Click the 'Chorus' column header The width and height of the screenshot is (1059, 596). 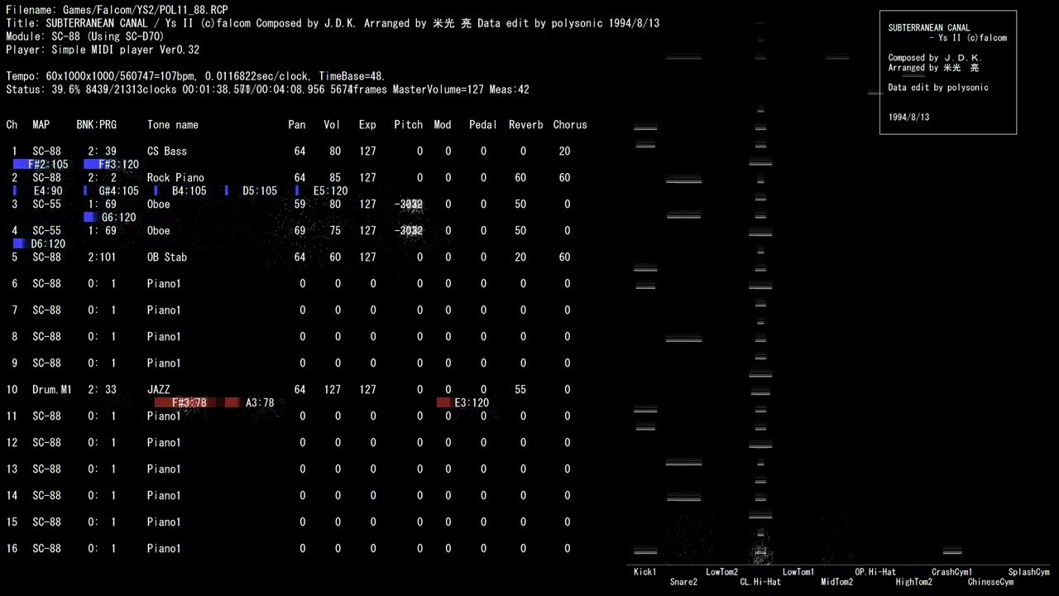coord(570,124)
